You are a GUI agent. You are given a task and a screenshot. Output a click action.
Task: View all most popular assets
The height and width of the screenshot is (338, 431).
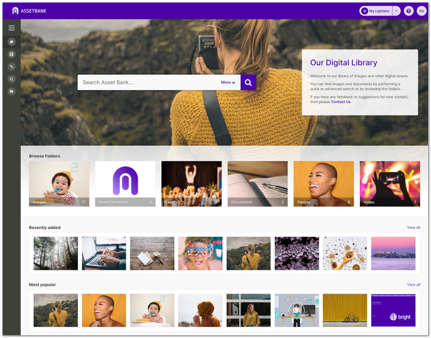[x=413, y=284]
